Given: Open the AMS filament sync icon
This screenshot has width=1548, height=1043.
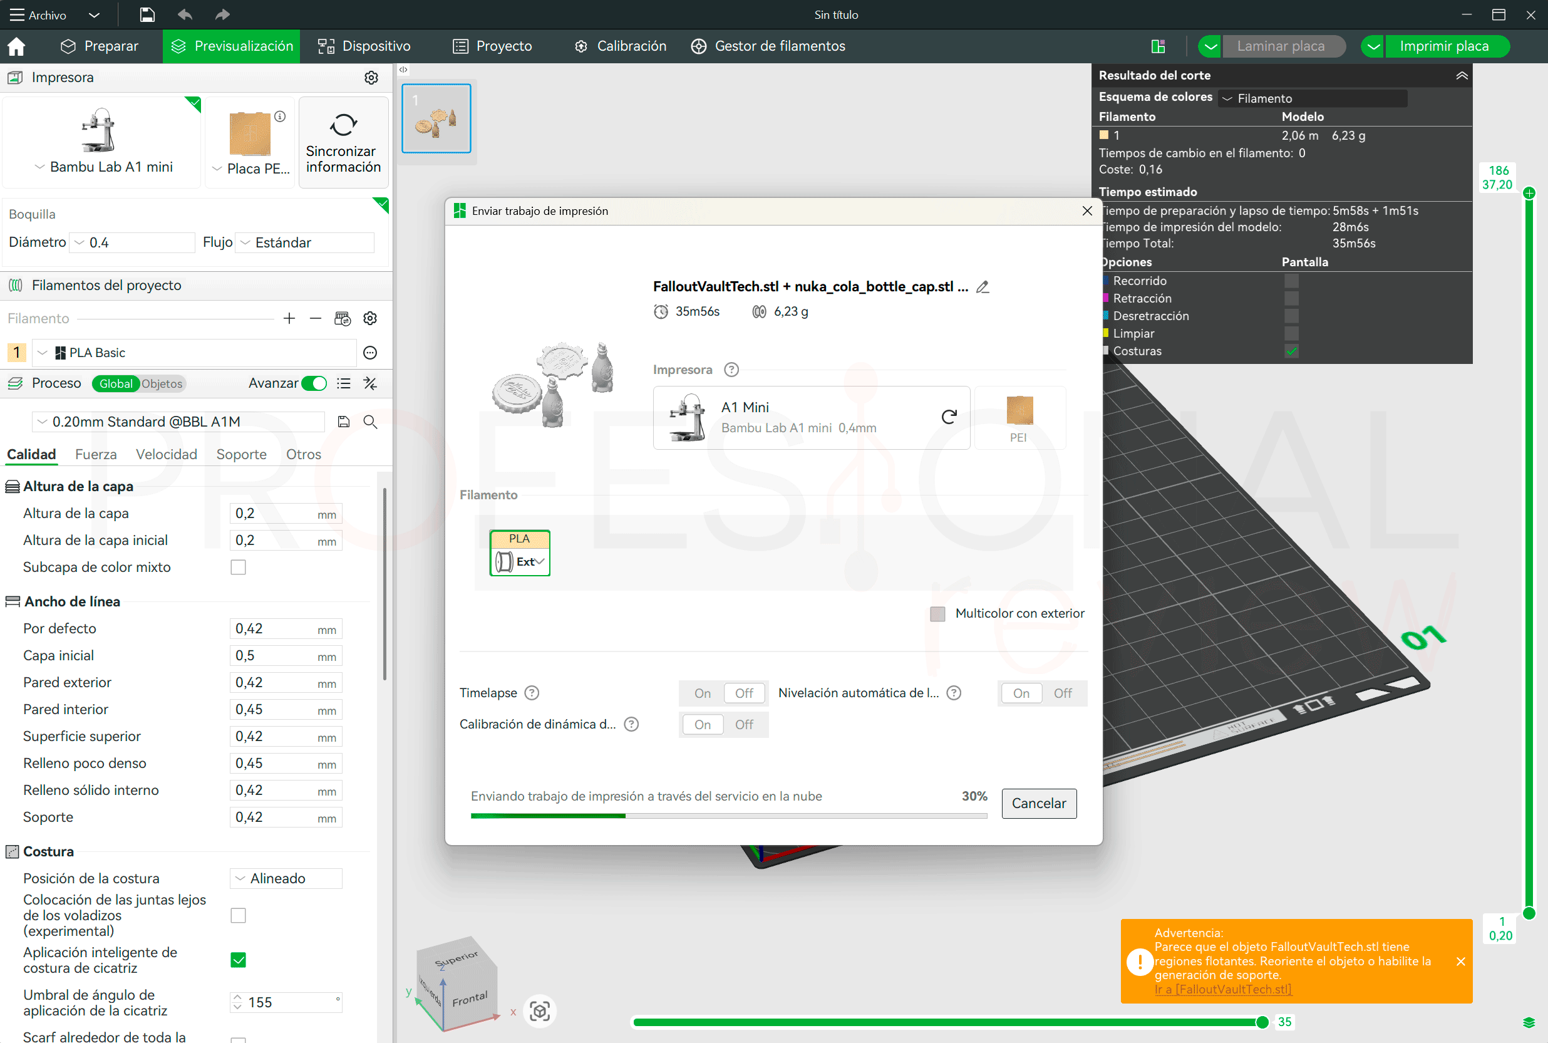Looking at the screenshot, I should coord(343,319).
